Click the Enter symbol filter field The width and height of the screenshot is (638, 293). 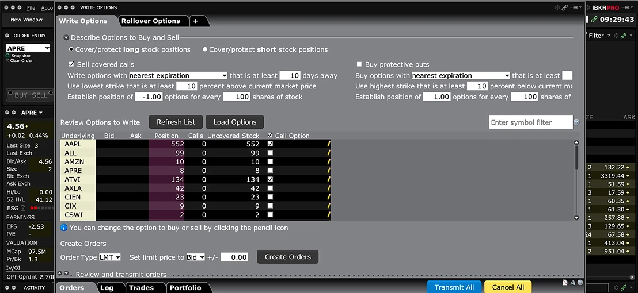click(530, 122)
